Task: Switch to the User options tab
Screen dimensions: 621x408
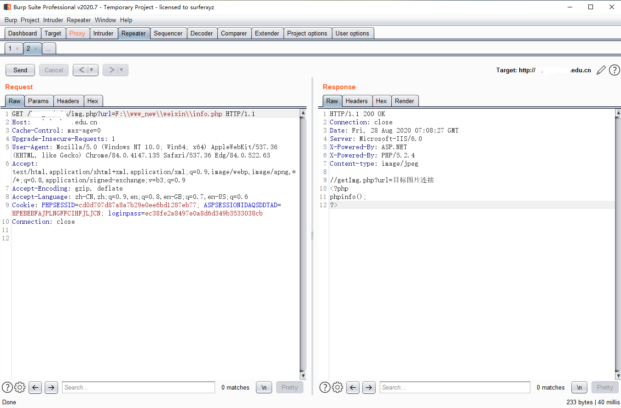Action: (352, 33)
